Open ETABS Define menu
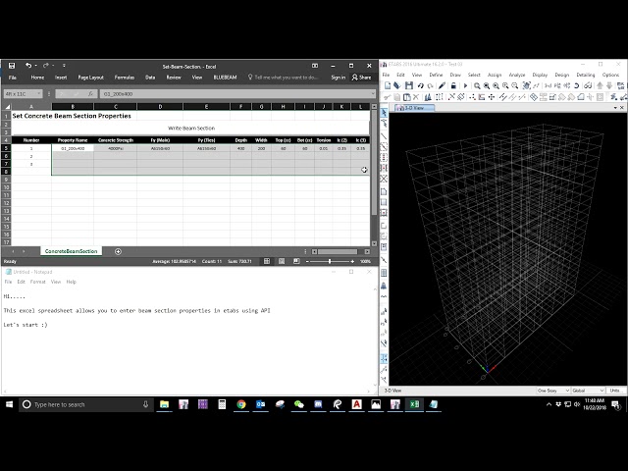628x471 pixels. click(436, 75)
